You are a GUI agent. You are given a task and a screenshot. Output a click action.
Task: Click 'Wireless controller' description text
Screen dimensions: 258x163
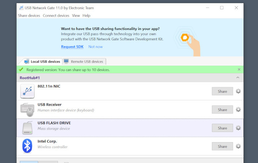coord(52,147)
